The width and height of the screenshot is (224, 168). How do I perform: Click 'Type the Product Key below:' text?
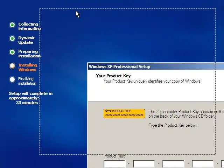[x=173, y=125]
